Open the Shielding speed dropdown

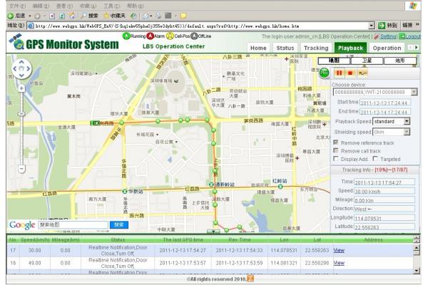coord(407,132)
